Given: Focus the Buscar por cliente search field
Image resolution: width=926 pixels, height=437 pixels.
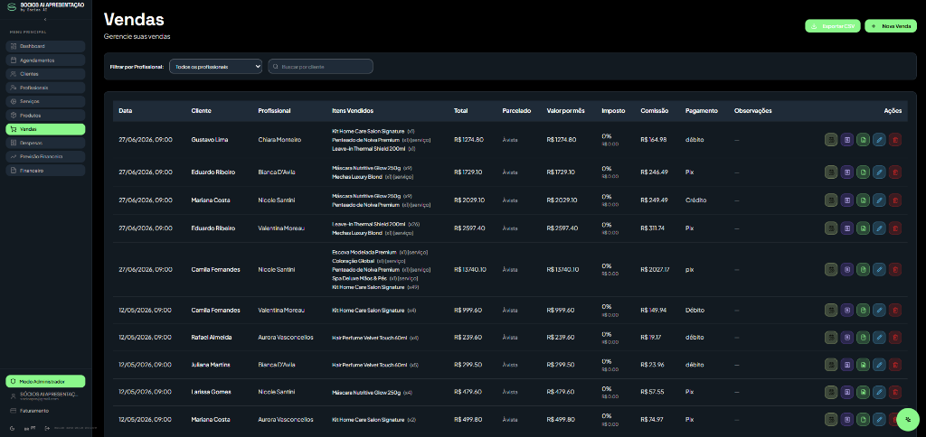Looking at the screenshot, I should [321, 67].
